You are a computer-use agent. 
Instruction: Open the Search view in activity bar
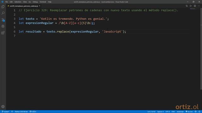[3, 13]
